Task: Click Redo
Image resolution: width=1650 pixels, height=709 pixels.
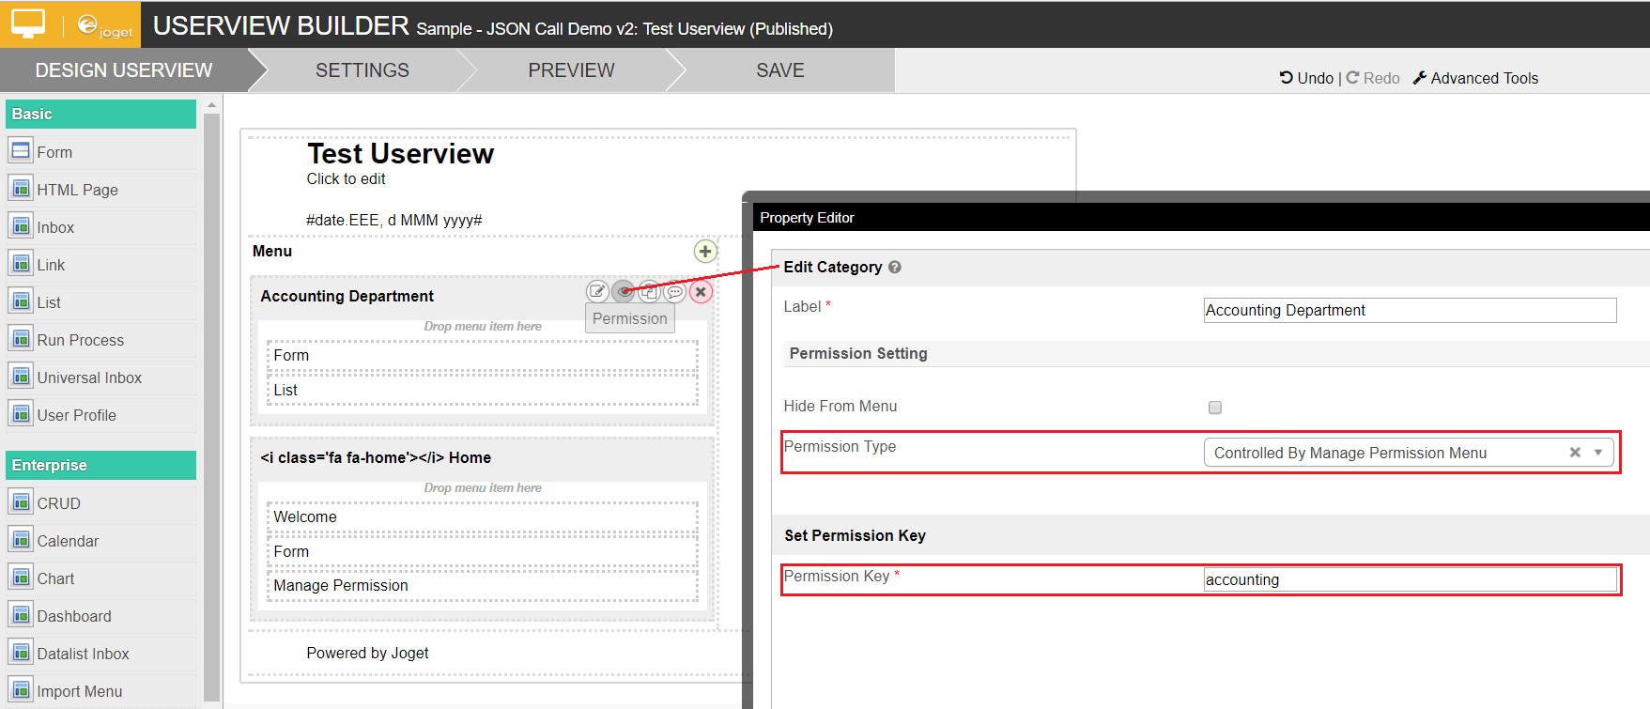Action: click(x=1373, y=78)
